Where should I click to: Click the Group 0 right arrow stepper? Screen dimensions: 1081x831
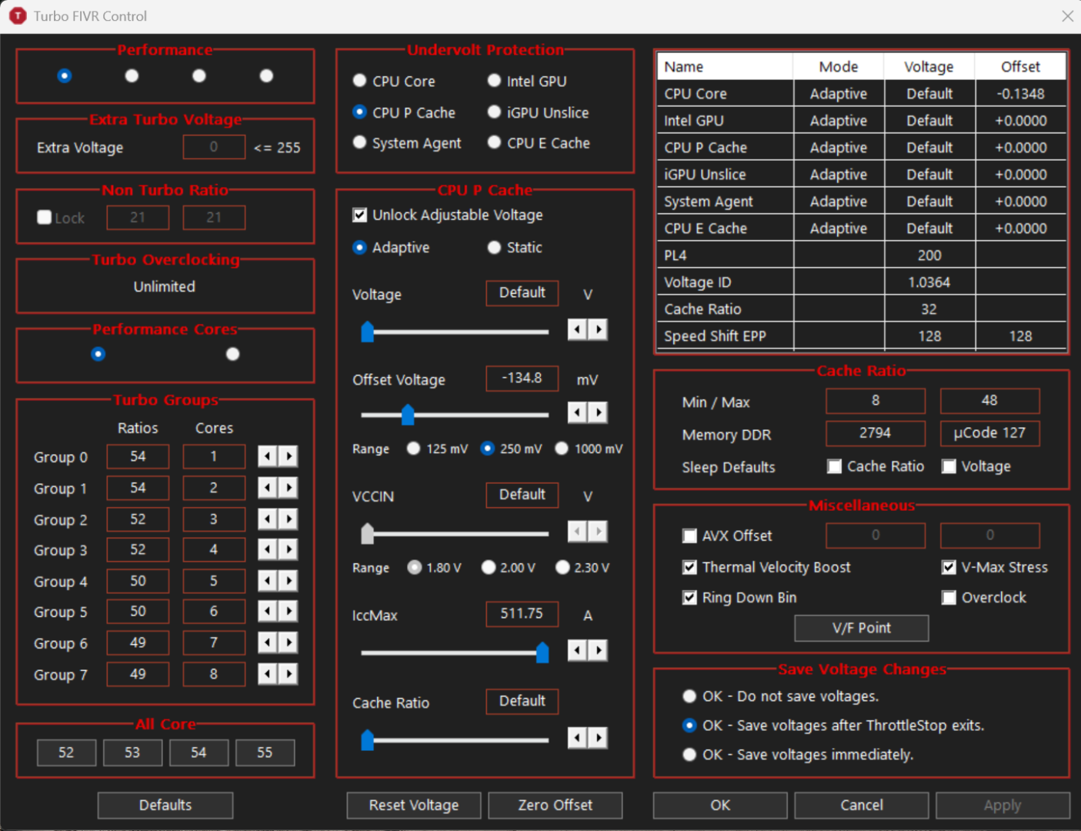pos(289,456)
